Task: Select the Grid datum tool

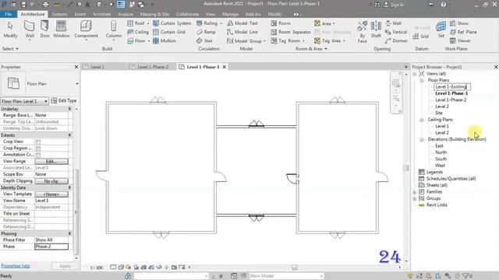Action: tap(421, 37)
